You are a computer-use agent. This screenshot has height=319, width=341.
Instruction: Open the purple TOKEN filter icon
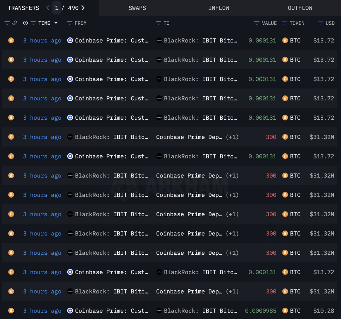click(x=284, y=23)
